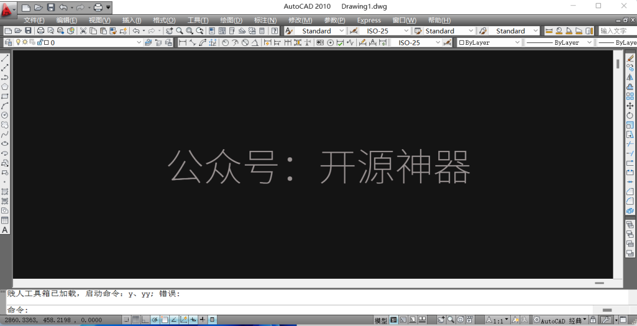The height and width of the screenshot is (326, 637).
Task: Select the Array modify tool
Action: tap(630, 96)
